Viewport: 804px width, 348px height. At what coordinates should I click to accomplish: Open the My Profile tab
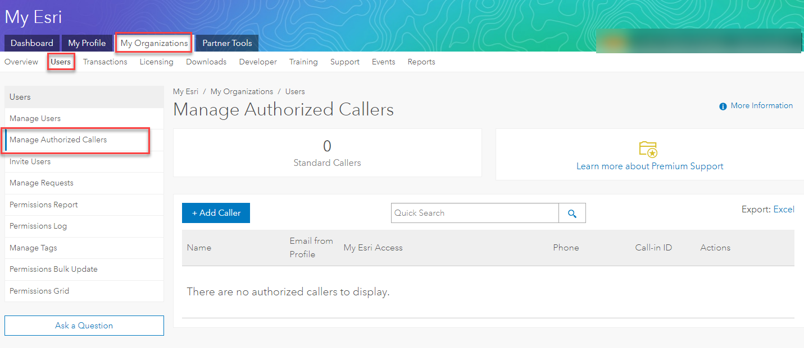click(87, 43)
